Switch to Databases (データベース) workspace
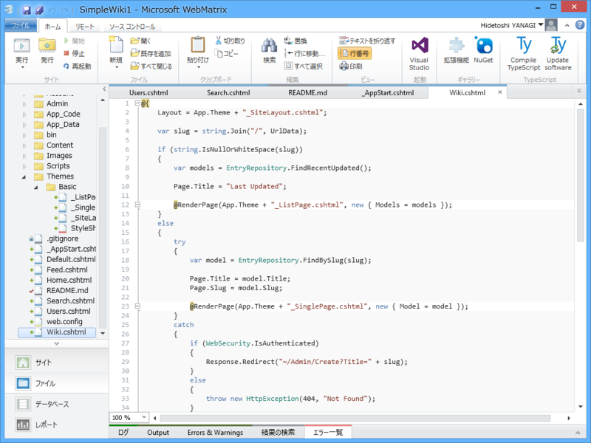The height and width of the screenshot is (443, 591). (57, 404)
